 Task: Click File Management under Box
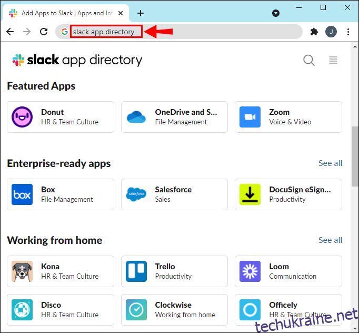point(67,199)
